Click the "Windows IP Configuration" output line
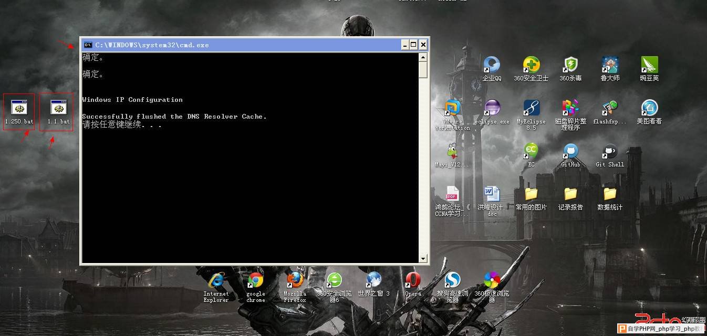This screenshot has height=336, width=707. pos(132,100)
